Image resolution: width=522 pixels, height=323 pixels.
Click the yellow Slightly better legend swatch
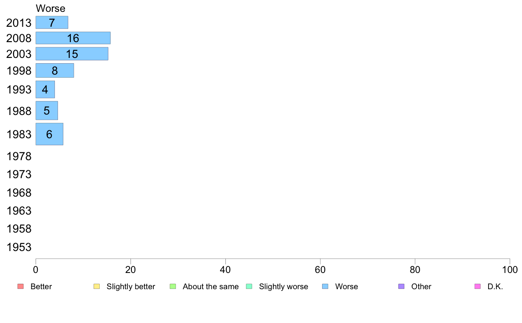coord(97,287)
